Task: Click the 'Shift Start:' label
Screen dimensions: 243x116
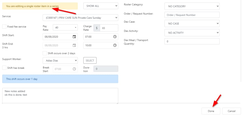Action: [8, 35]
